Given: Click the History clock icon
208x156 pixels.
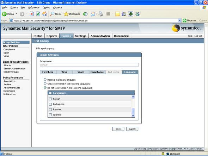Looking at the screenshot, I should [x=85, y=14].
